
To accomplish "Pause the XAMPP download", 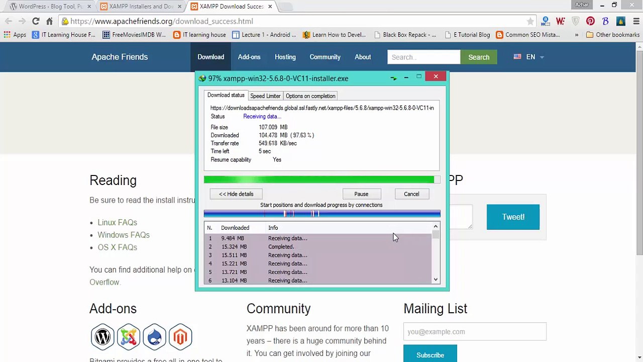I will click(361, 194).
